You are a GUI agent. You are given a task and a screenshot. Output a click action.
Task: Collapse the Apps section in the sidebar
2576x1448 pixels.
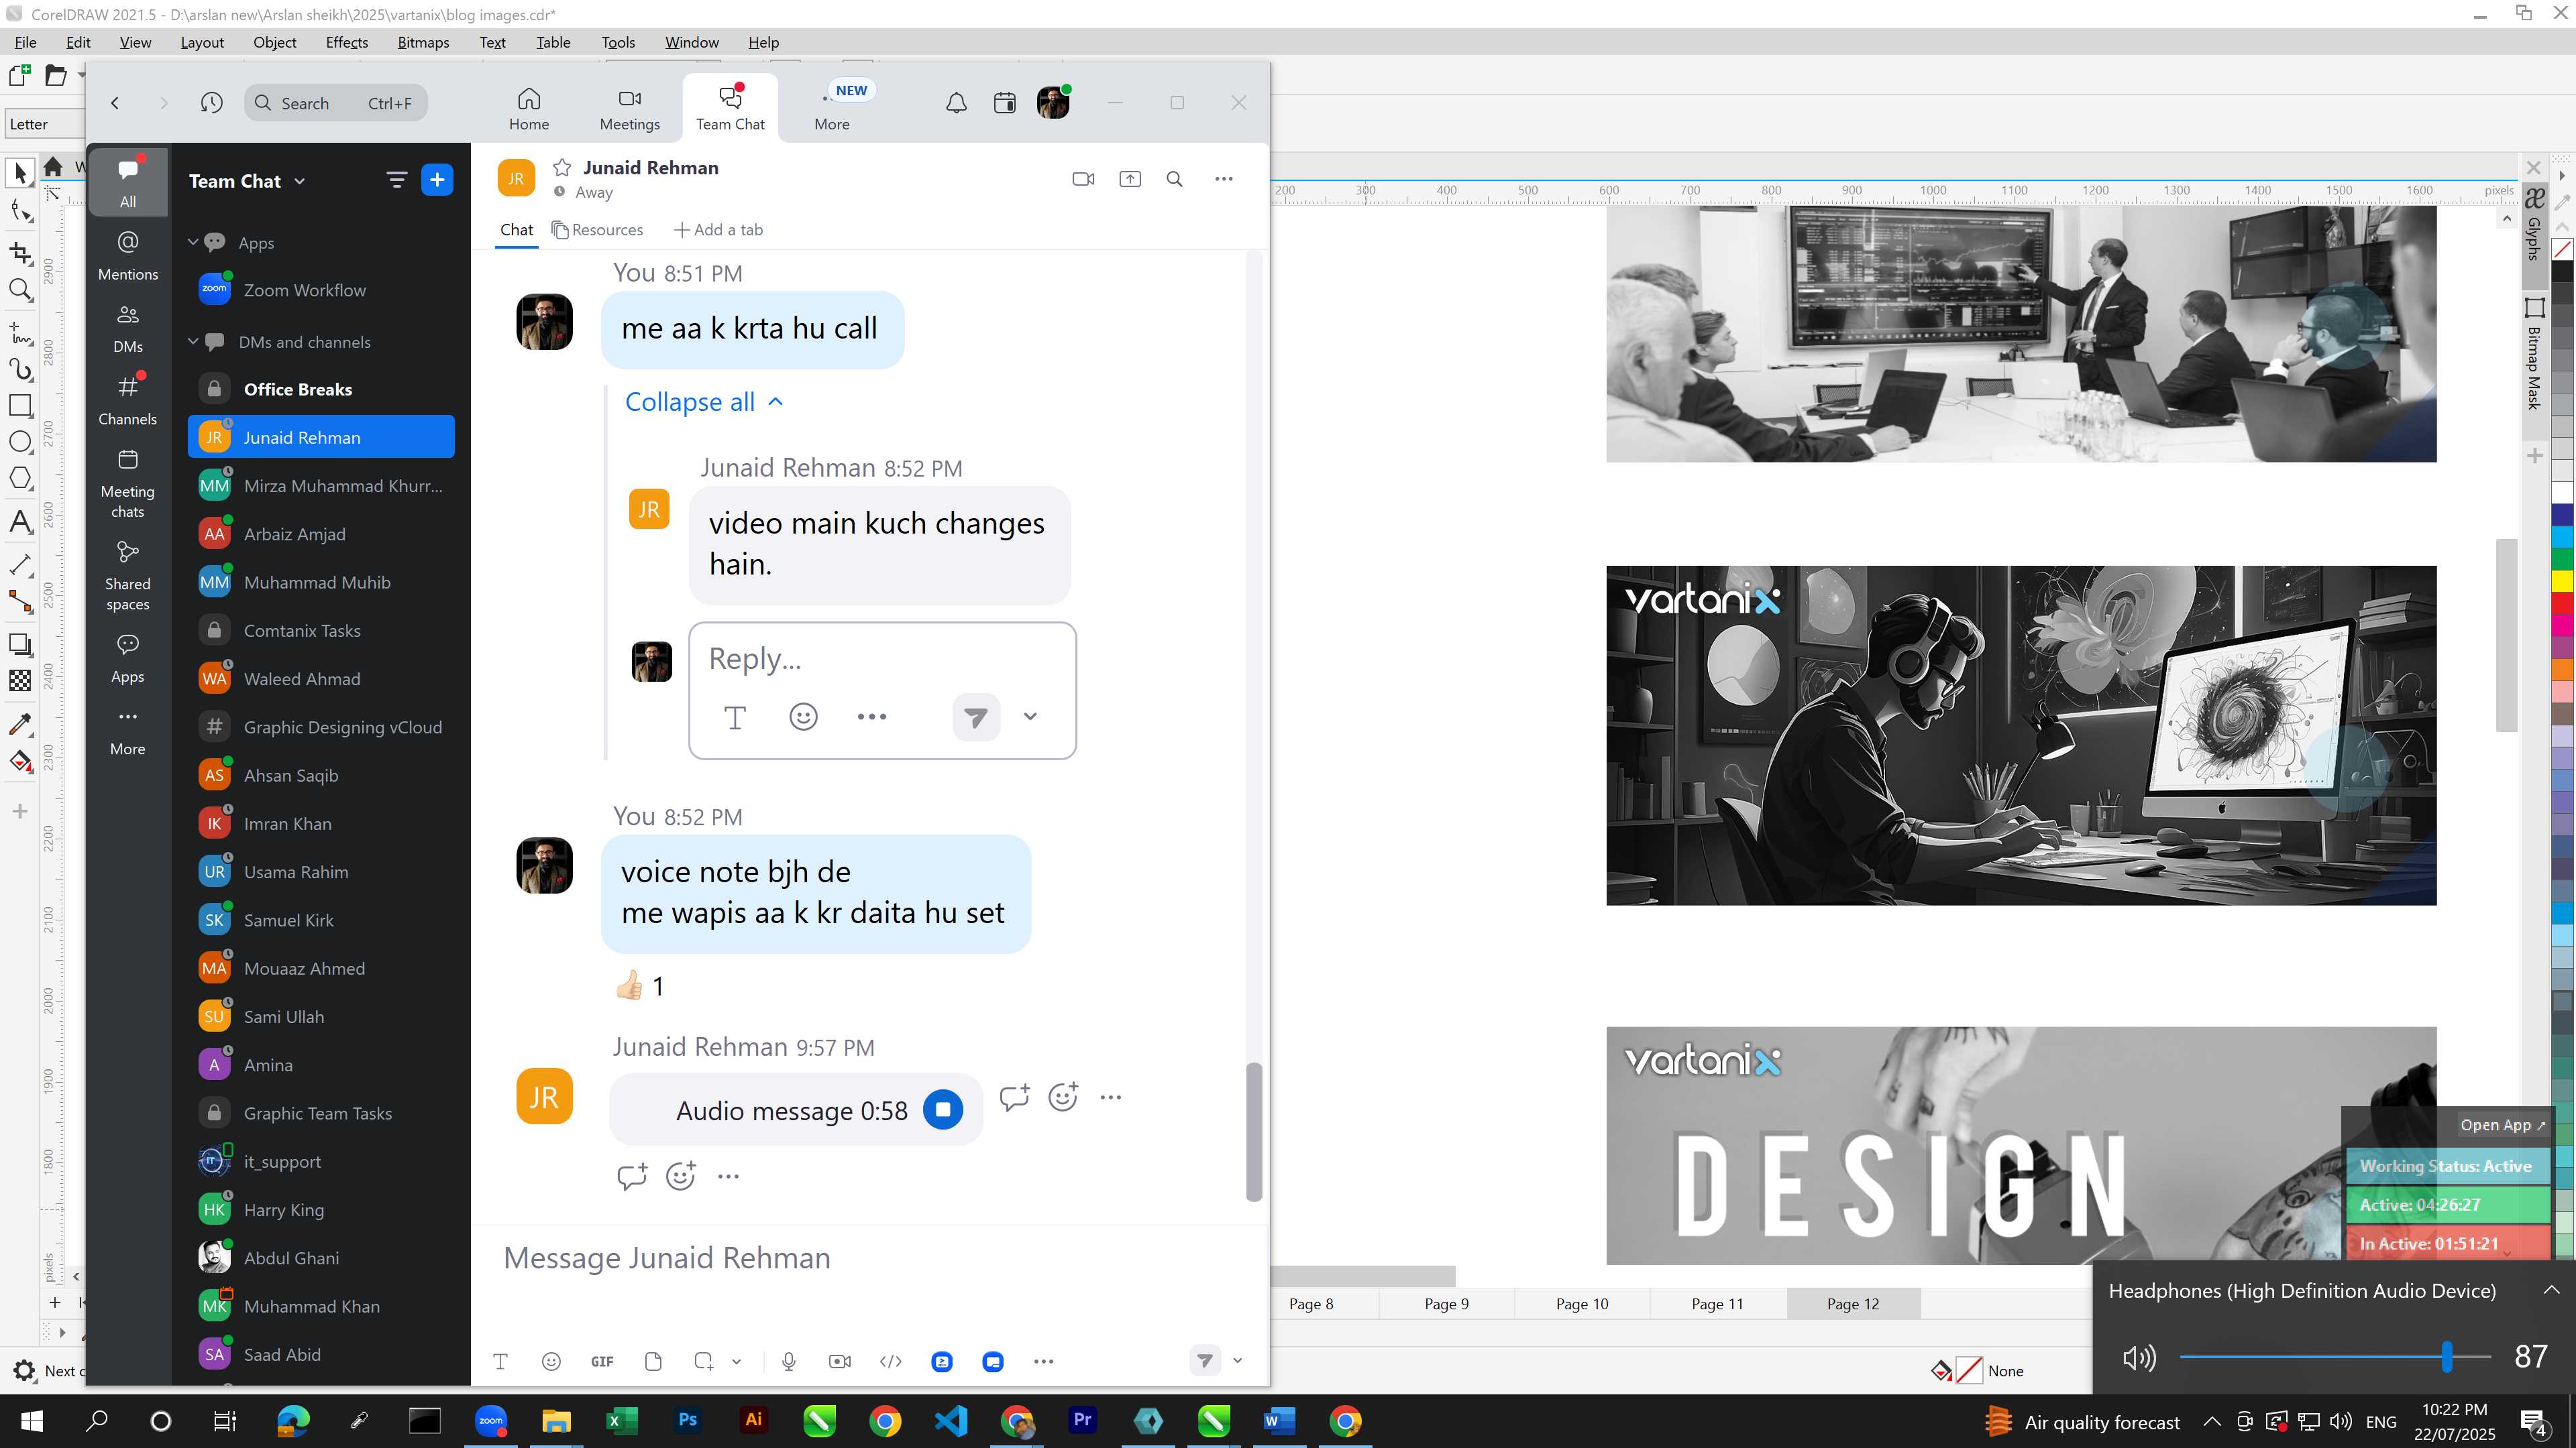pos(193,243)
